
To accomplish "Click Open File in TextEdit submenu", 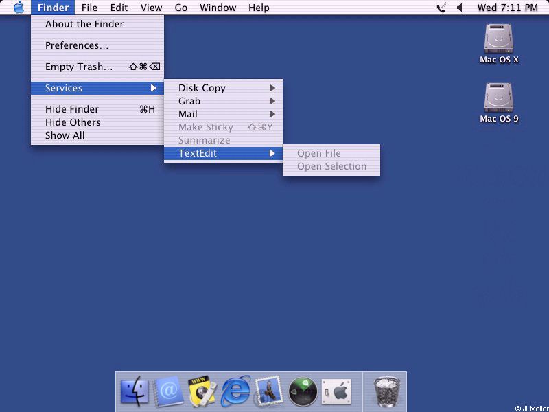I will 331,153.
